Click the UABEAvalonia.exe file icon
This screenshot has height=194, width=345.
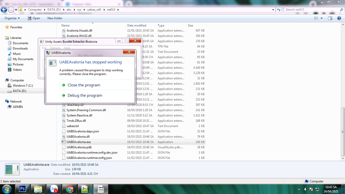click(64, 142)
